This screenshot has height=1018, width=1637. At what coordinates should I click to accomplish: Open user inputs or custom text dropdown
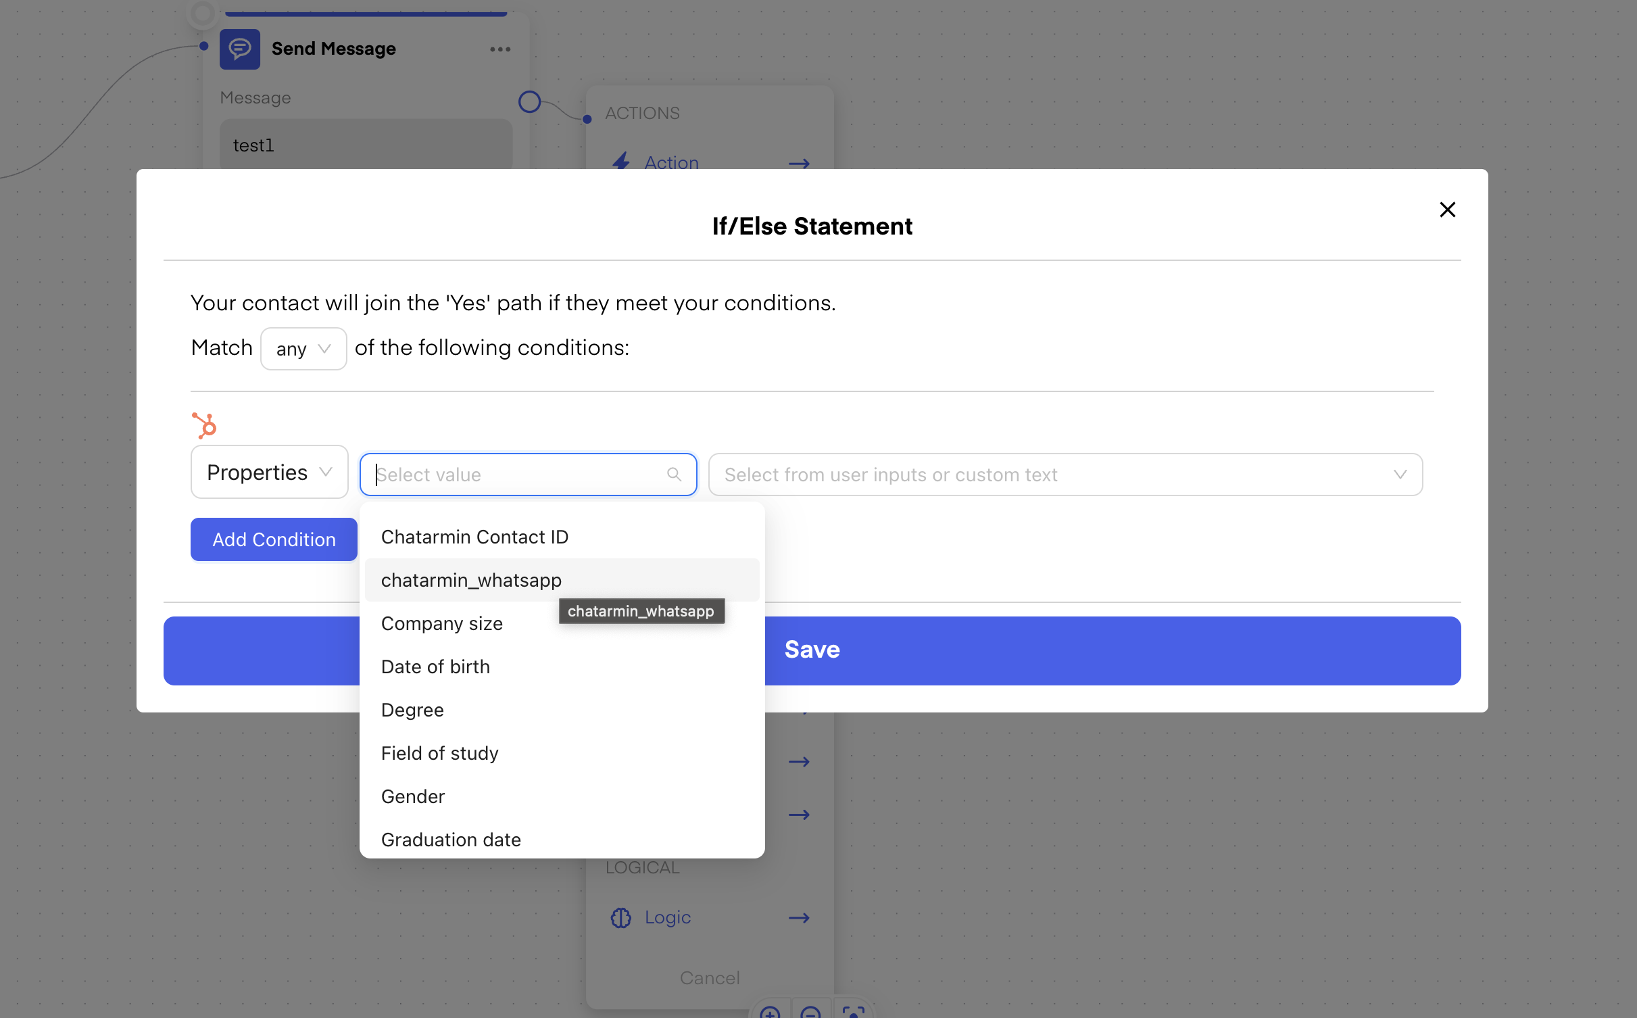click(x=1065, y=475)
